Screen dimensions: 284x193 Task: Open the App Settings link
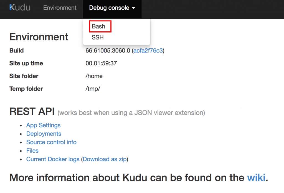pyautogui.click(x=43, y=125)
